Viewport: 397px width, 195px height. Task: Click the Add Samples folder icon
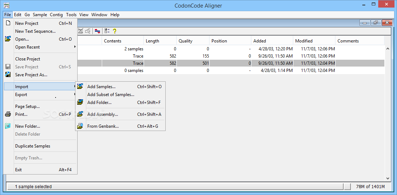[x=80, y=86]
